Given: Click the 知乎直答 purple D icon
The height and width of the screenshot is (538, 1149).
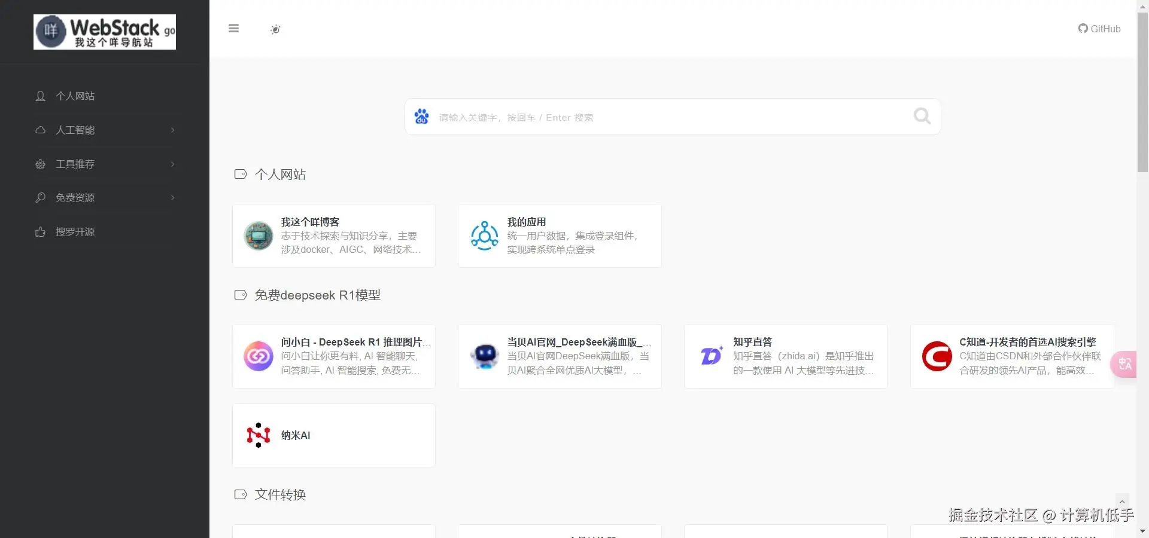Looking at the screenshot, I should (711, 356).
